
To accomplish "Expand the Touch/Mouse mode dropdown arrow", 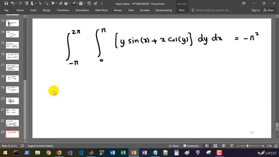I will pos(36,3).
